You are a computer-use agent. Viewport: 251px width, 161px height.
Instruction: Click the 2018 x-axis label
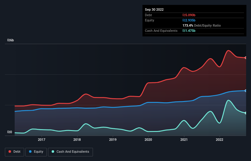point(77,140)
